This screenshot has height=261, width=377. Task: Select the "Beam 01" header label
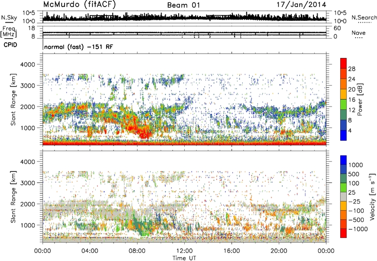183,5
